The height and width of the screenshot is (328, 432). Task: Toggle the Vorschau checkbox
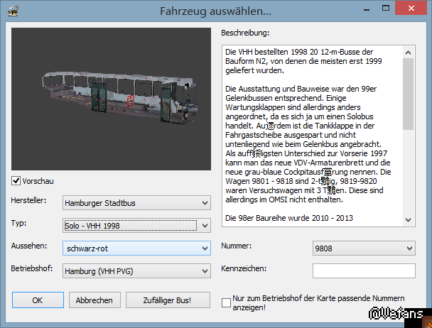17,181
